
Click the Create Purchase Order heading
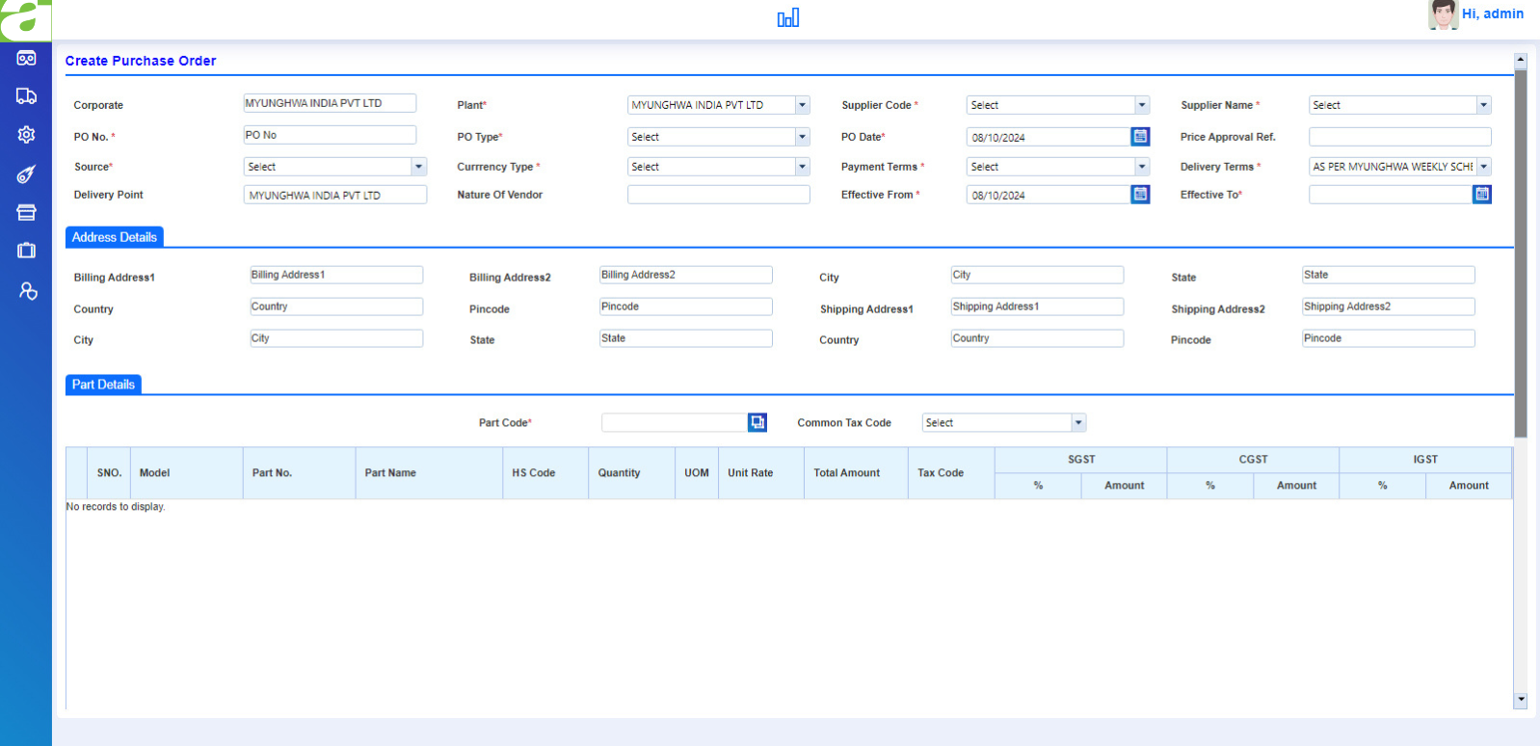[x=141, y=61]
